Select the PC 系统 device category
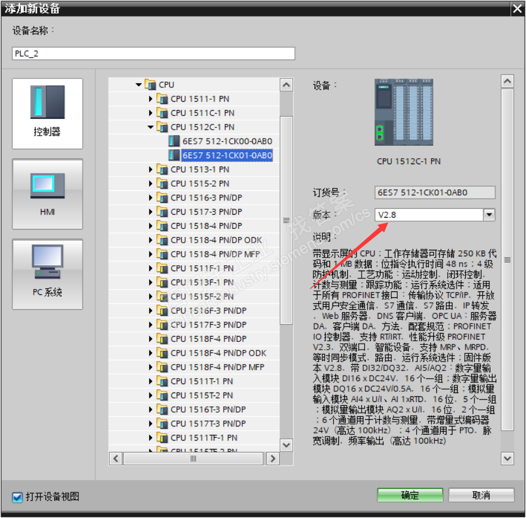 (x=47, y=274)
